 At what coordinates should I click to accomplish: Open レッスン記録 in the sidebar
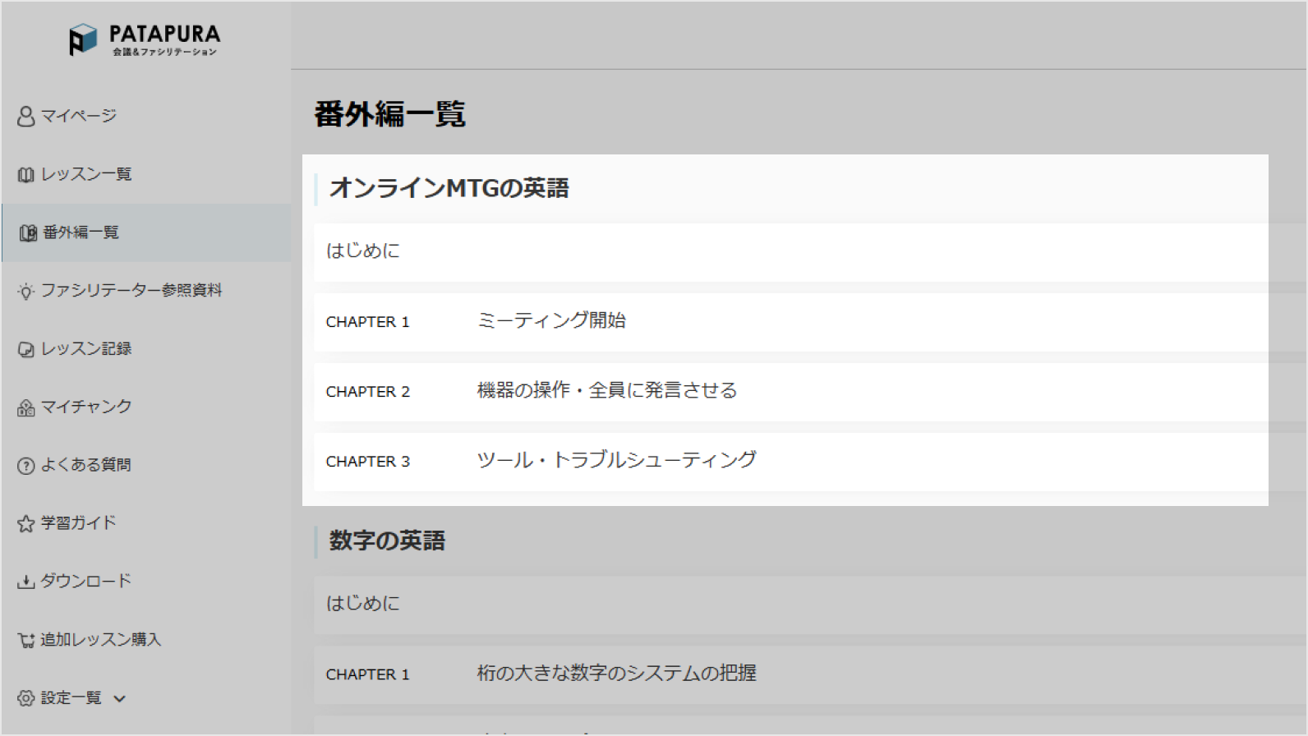click(86, 348)
